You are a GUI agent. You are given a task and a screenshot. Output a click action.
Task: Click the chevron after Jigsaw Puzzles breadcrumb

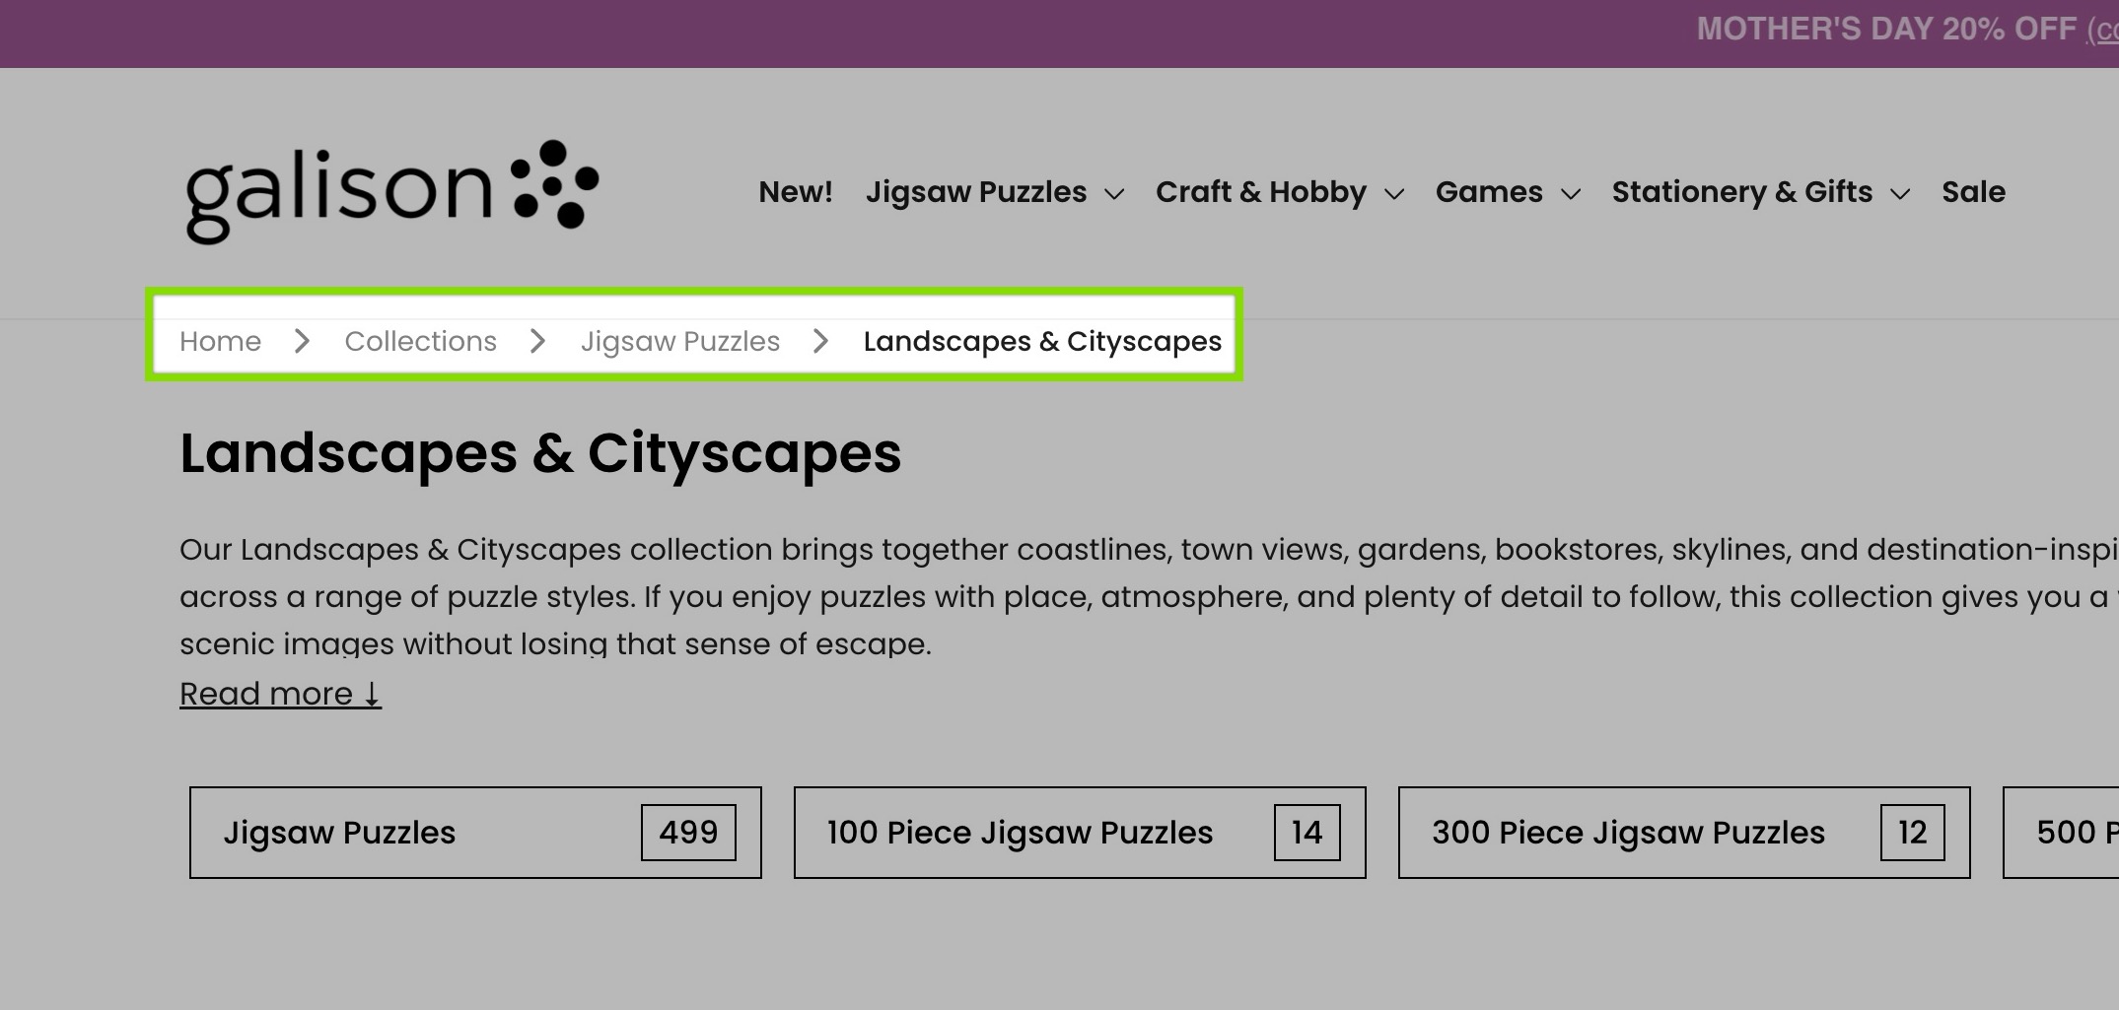(x=820, y=341)
